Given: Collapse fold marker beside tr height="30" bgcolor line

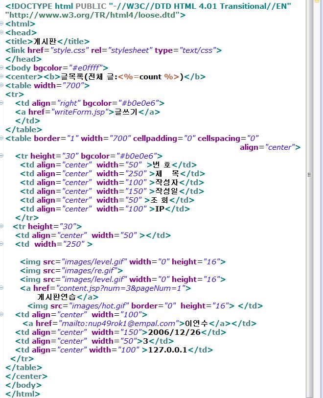Looking at the screenshot, I should point(1,156).
